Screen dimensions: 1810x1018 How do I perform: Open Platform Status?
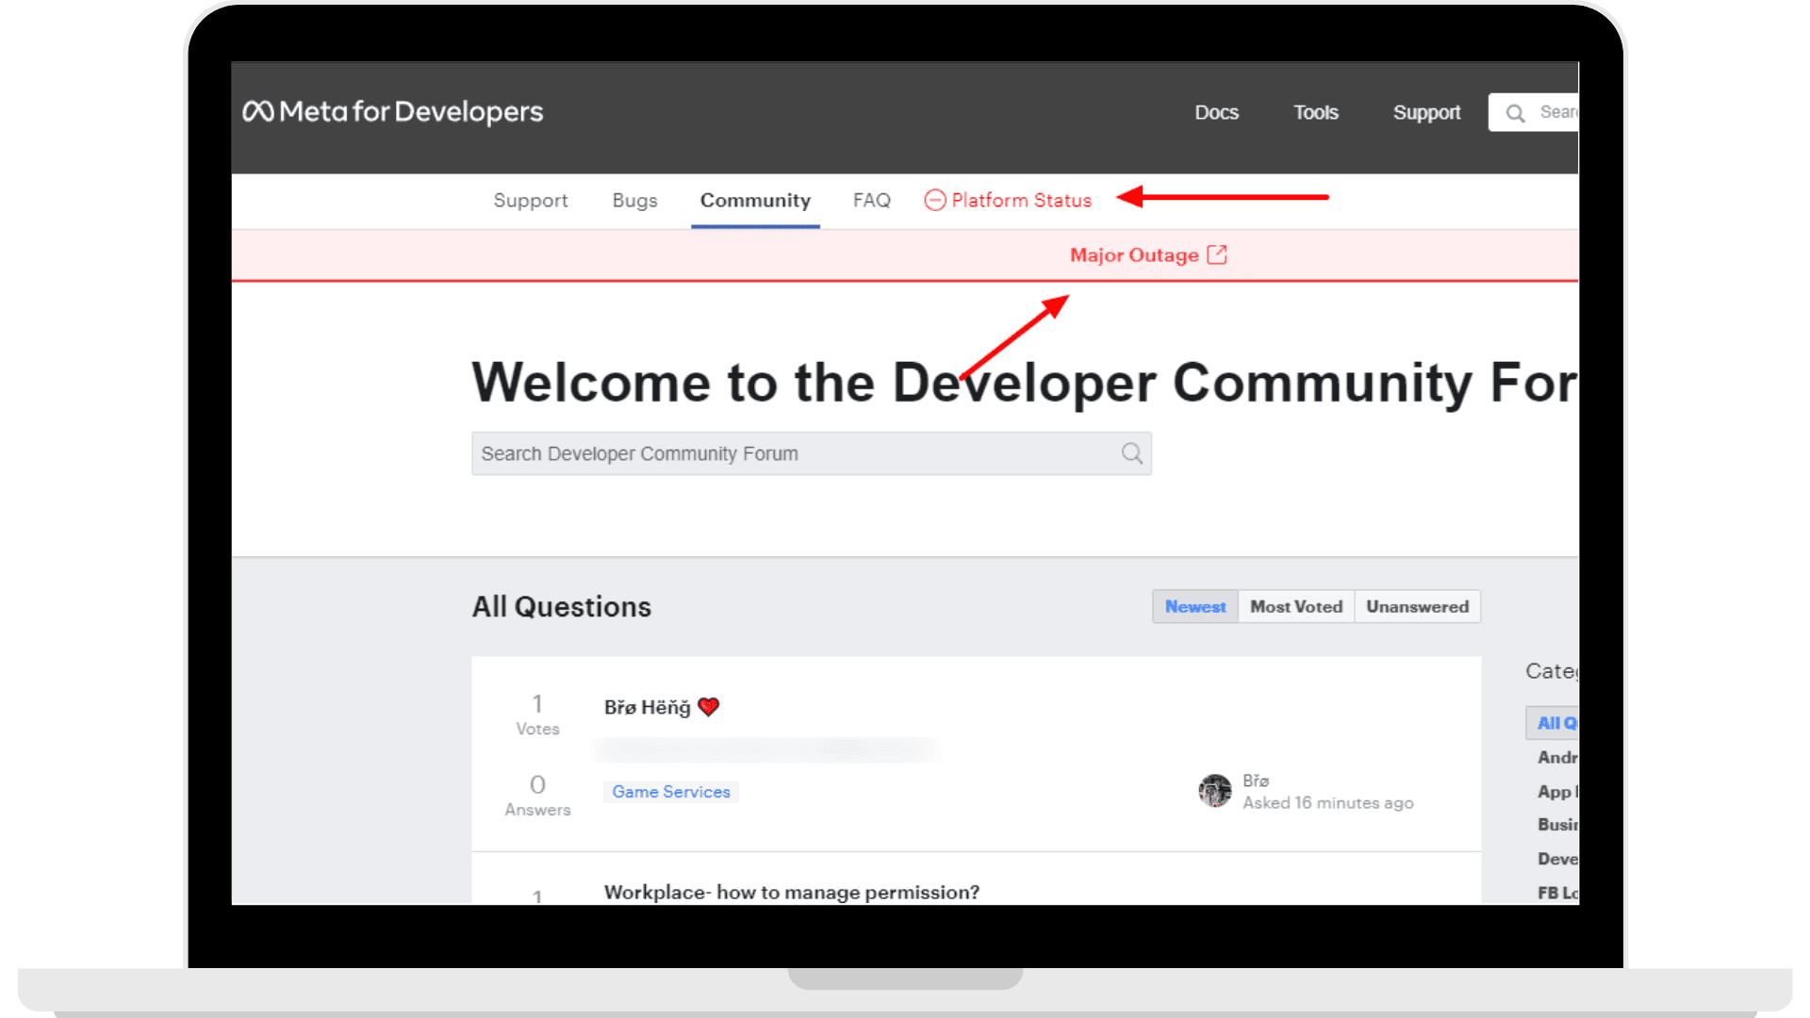click(1021, 200)
